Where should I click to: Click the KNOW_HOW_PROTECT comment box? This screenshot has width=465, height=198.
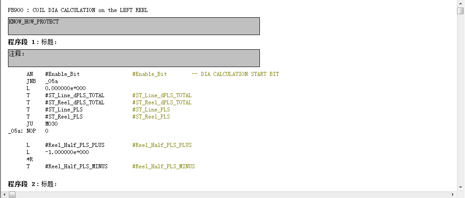click(x=133, y=26)
